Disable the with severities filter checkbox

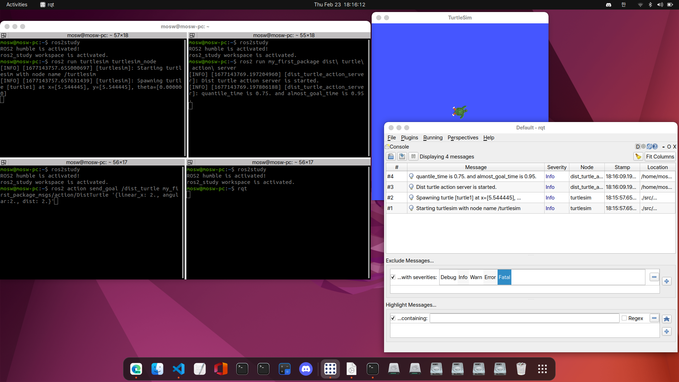[393, 277]
